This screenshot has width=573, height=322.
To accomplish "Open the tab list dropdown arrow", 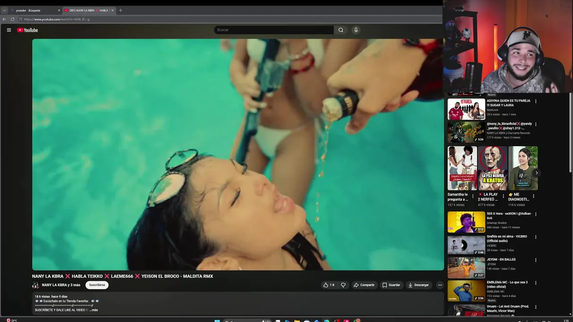I will click(x=4, y=10).
